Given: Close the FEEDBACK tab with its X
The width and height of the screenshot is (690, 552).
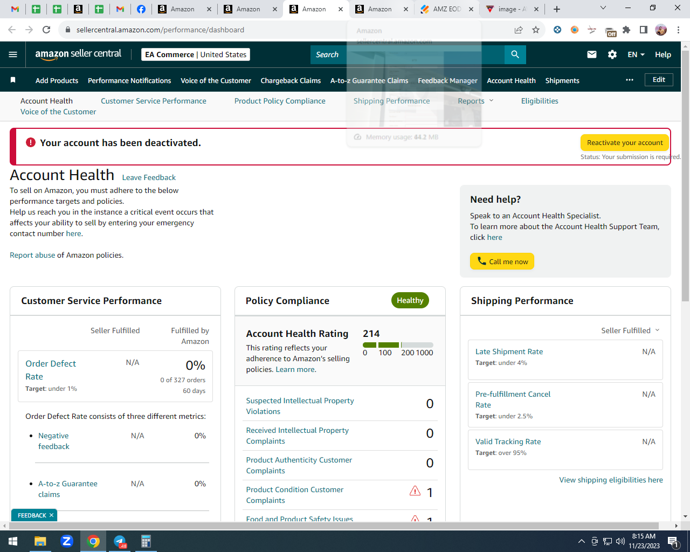Looking at the screenshot, I should 51,515.
